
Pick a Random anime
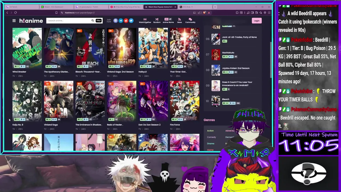pyautogui.click(x=157, y=21)
